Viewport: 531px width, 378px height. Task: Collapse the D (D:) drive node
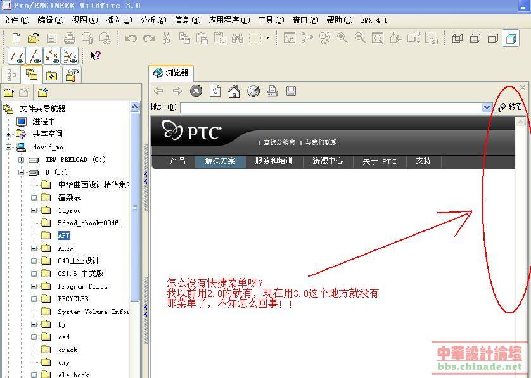[21, 172]
